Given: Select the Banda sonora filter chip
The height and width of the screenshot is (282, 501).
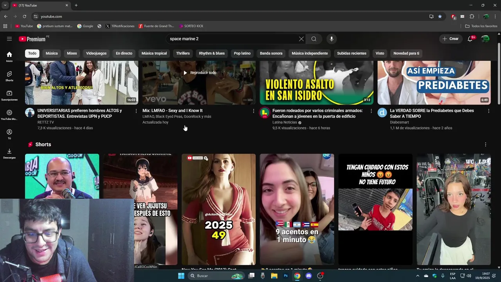Looking at the screenshot, I should point(271,53).
